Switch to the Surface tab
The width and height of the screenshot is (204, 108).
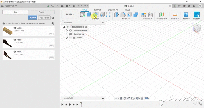pyautogui.click(x=97, y=10)
